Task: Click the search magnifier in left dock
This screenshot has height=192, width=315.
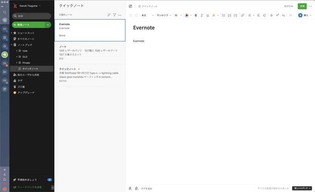Action: 5,12
